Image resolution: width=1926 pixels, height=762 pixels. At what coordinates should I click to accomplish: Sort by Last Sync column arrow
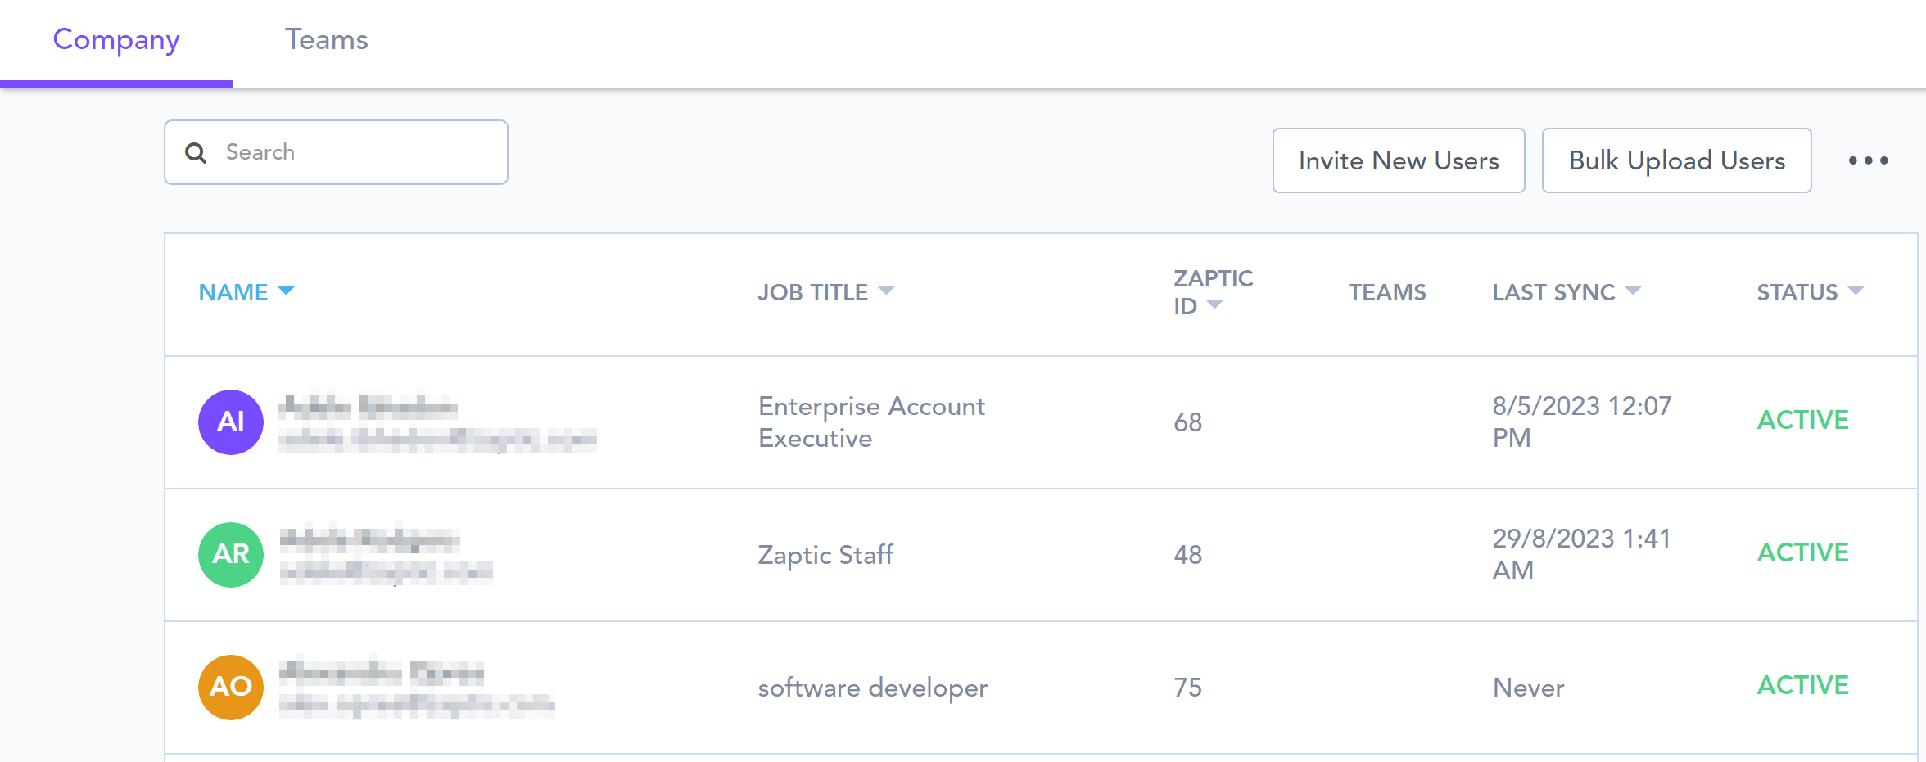[x=1633, y=291]
